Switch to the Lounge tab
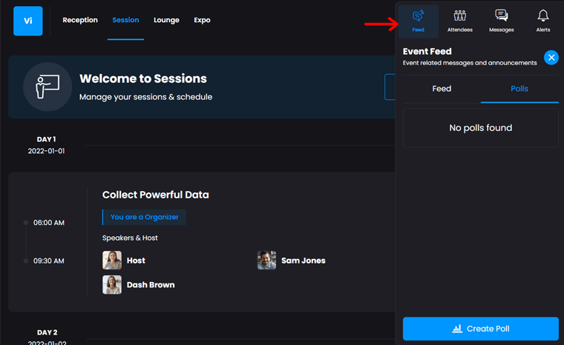Screen dimensions: 564x345 (x=166, y=20)
